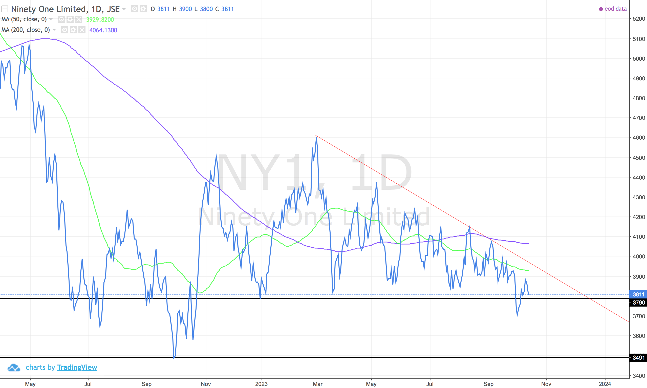Click the 2023 label on time axis
The image size is (647, 388).
[262, 384]
